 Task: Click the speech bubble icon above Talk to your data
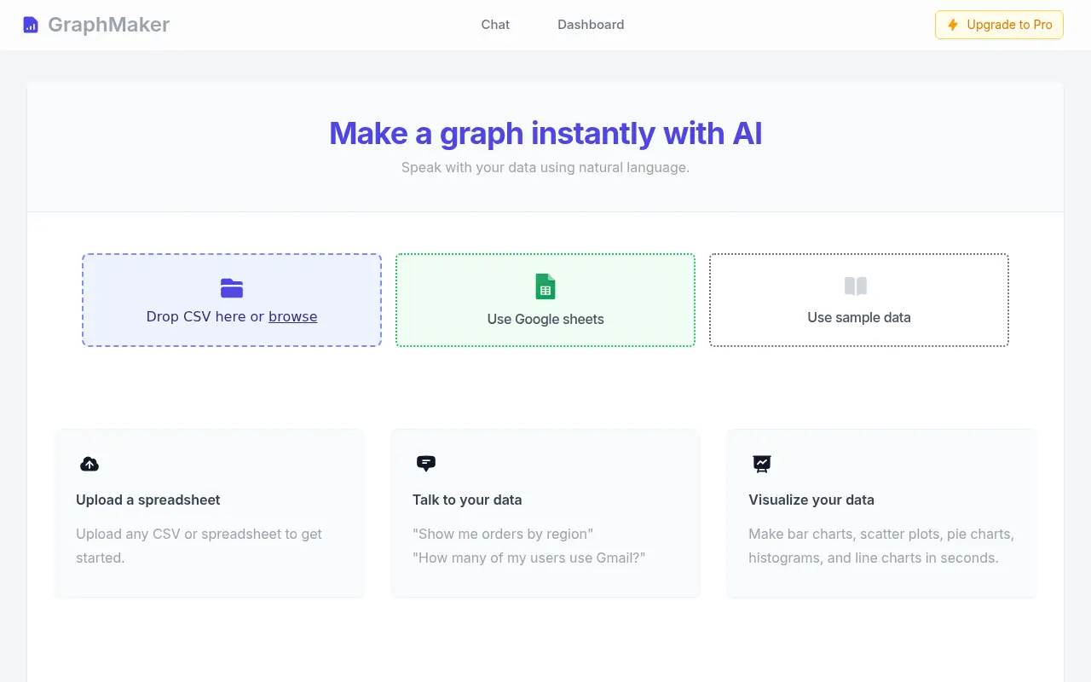click(x=425, y=463)
